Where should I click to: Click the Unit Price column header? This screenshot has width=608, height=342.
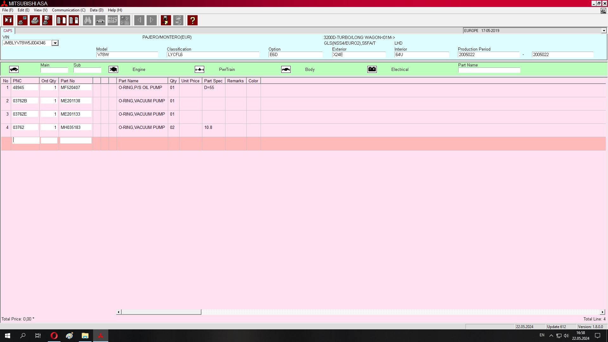[x=191, y=81]
